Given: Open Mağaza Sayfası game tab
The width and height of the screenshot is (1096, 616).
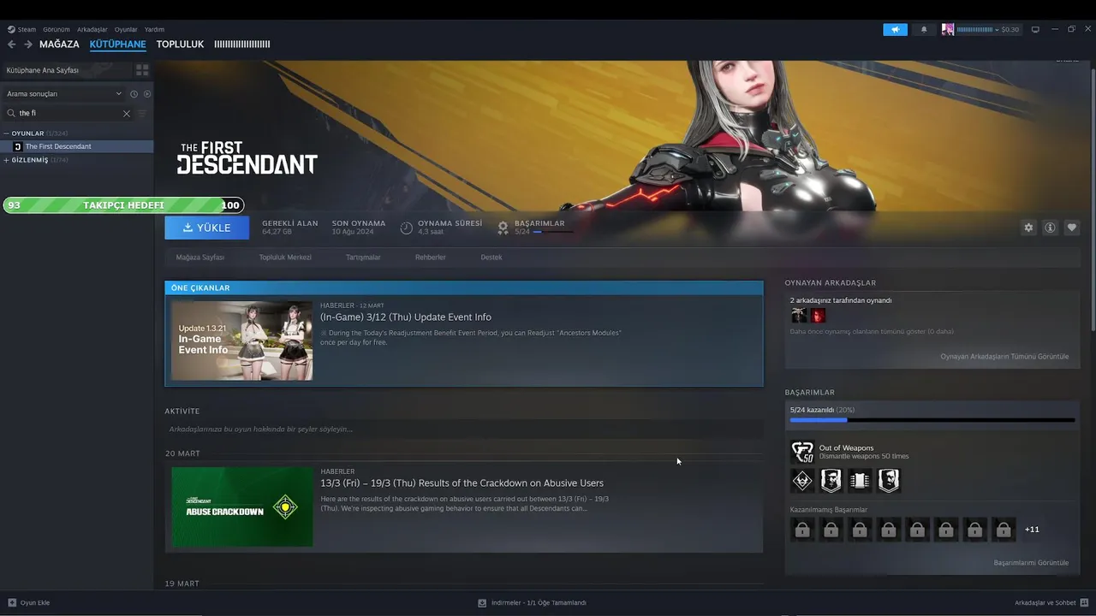Looking at the screenshot, I should point(200,258).
